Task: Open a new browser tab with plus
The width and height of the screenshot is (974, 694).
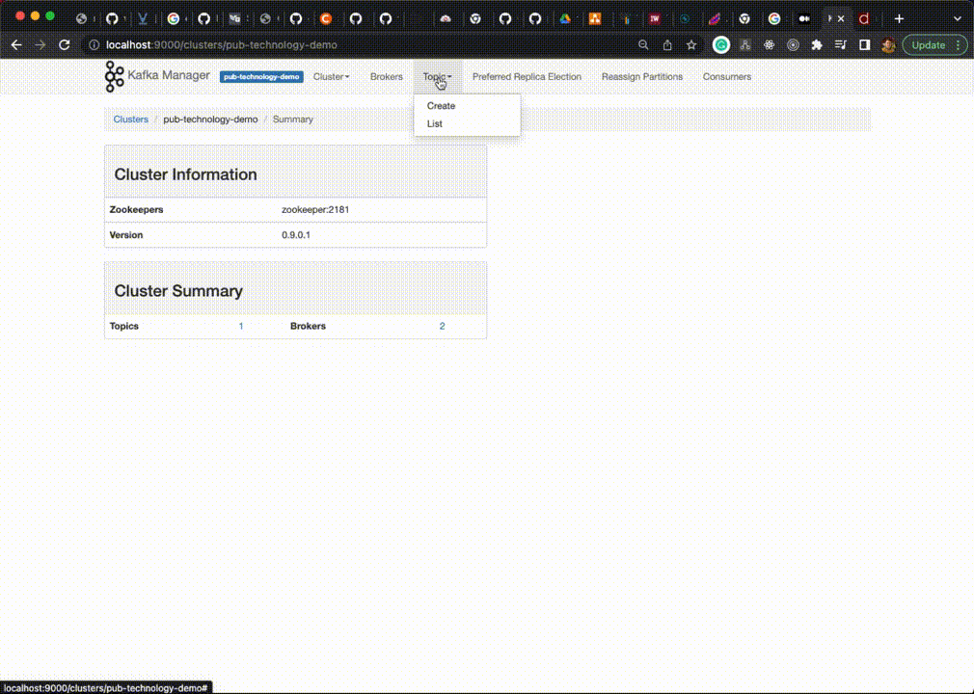Action: [899, 18]
